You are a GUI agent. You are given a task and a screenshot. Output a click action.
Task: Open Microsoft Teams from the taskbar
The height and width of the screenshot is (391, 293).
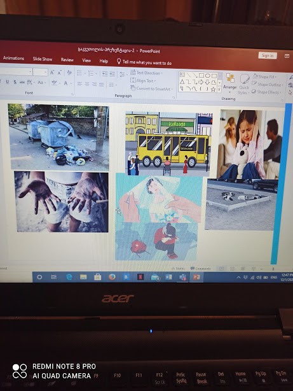[182, 277]
